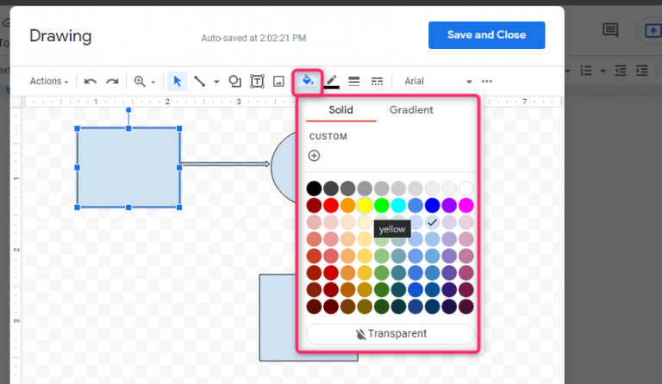Click the rotation handle above the rectangle
The width and height of the screenshot is (662, 384).
pos(128,110)
